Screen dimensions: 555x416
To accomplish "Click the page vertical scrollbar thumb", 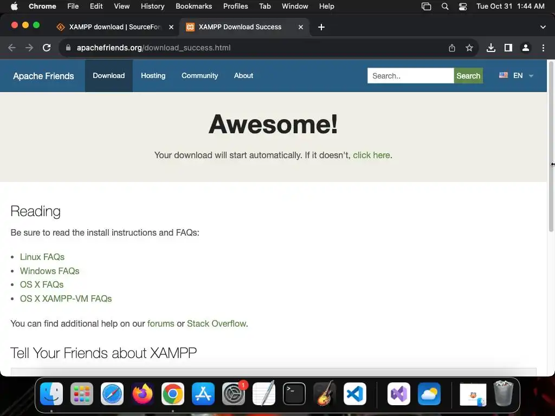I will click(551, 147).
